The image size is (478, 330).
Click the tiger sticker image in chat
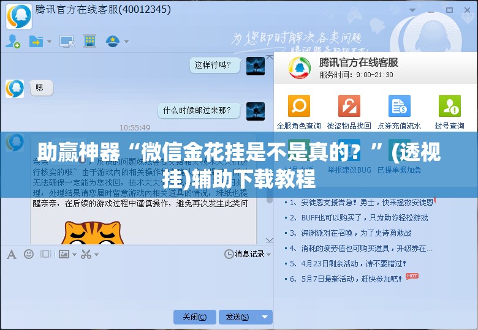[93, 233]
